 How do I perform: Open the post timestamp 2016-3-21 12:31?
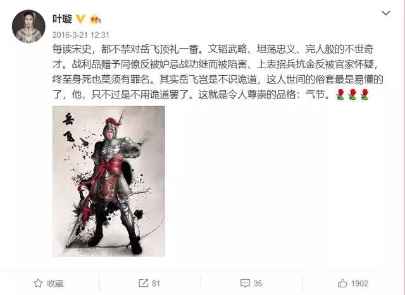point(81,35)
